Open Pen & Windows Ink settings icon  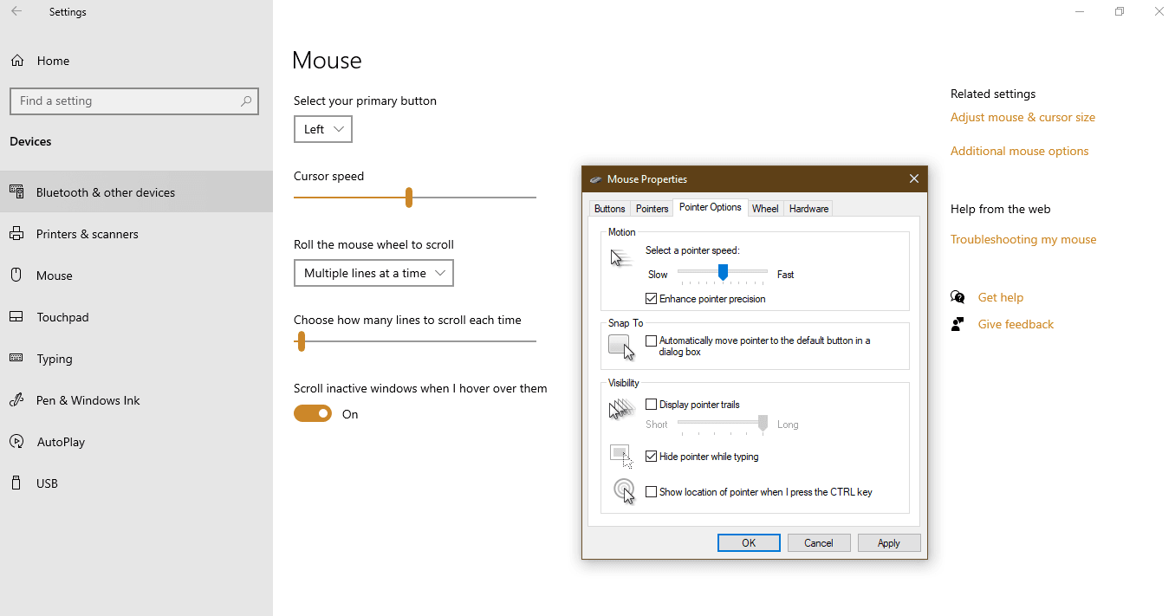[17, 400]
